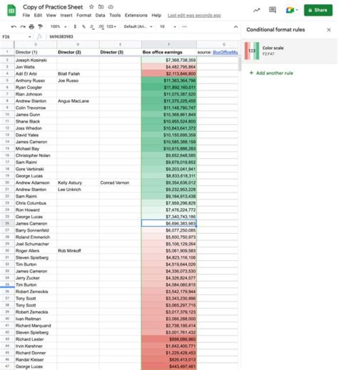Click the redo arrow icon
338x370 pixels.
[23, 27]
